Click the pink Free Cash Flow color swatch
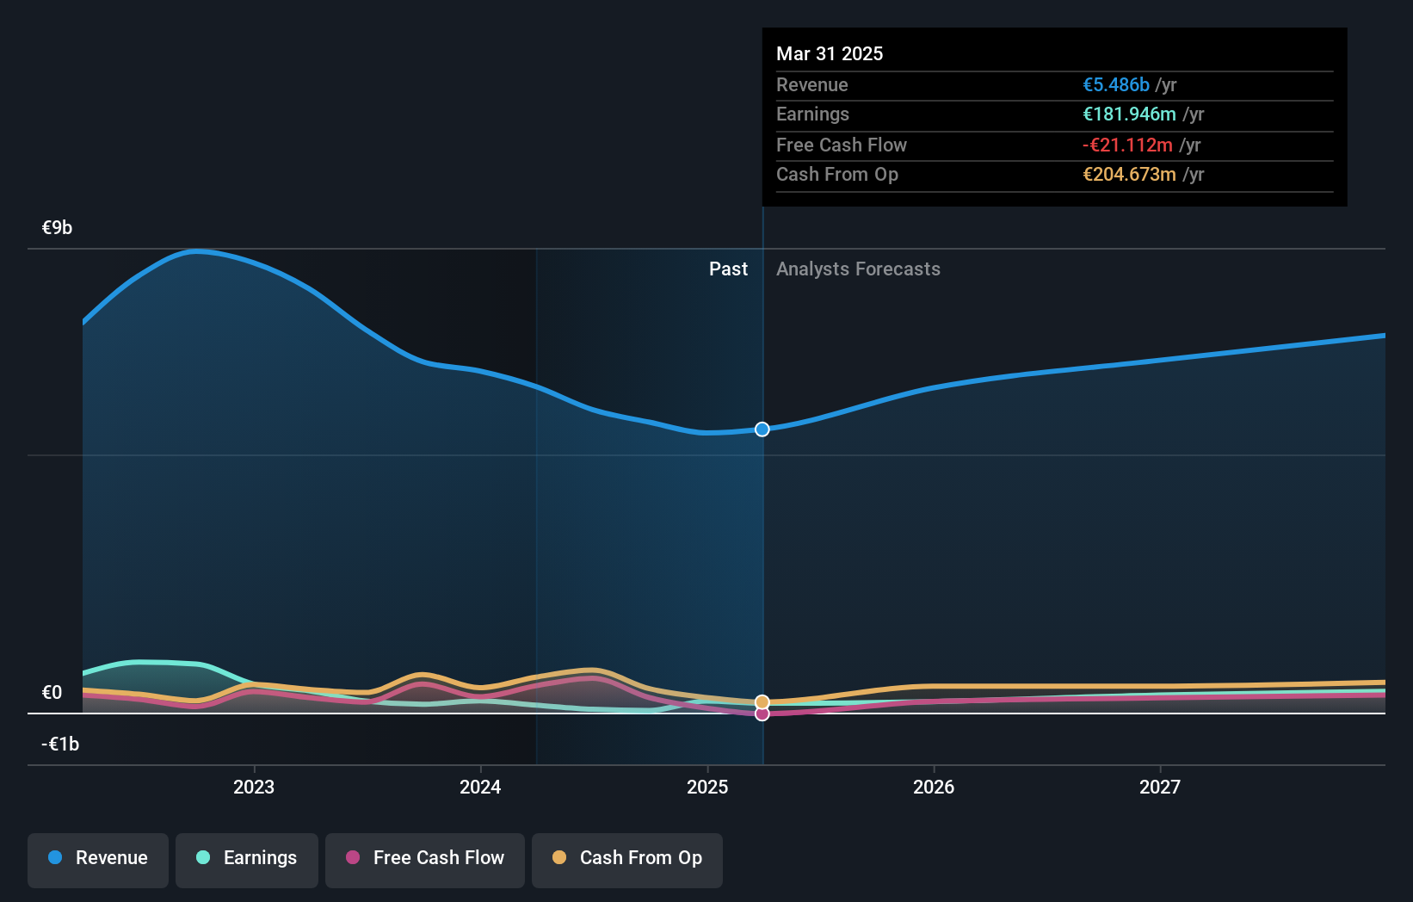The image size is (1413, 902). point(355,858)
